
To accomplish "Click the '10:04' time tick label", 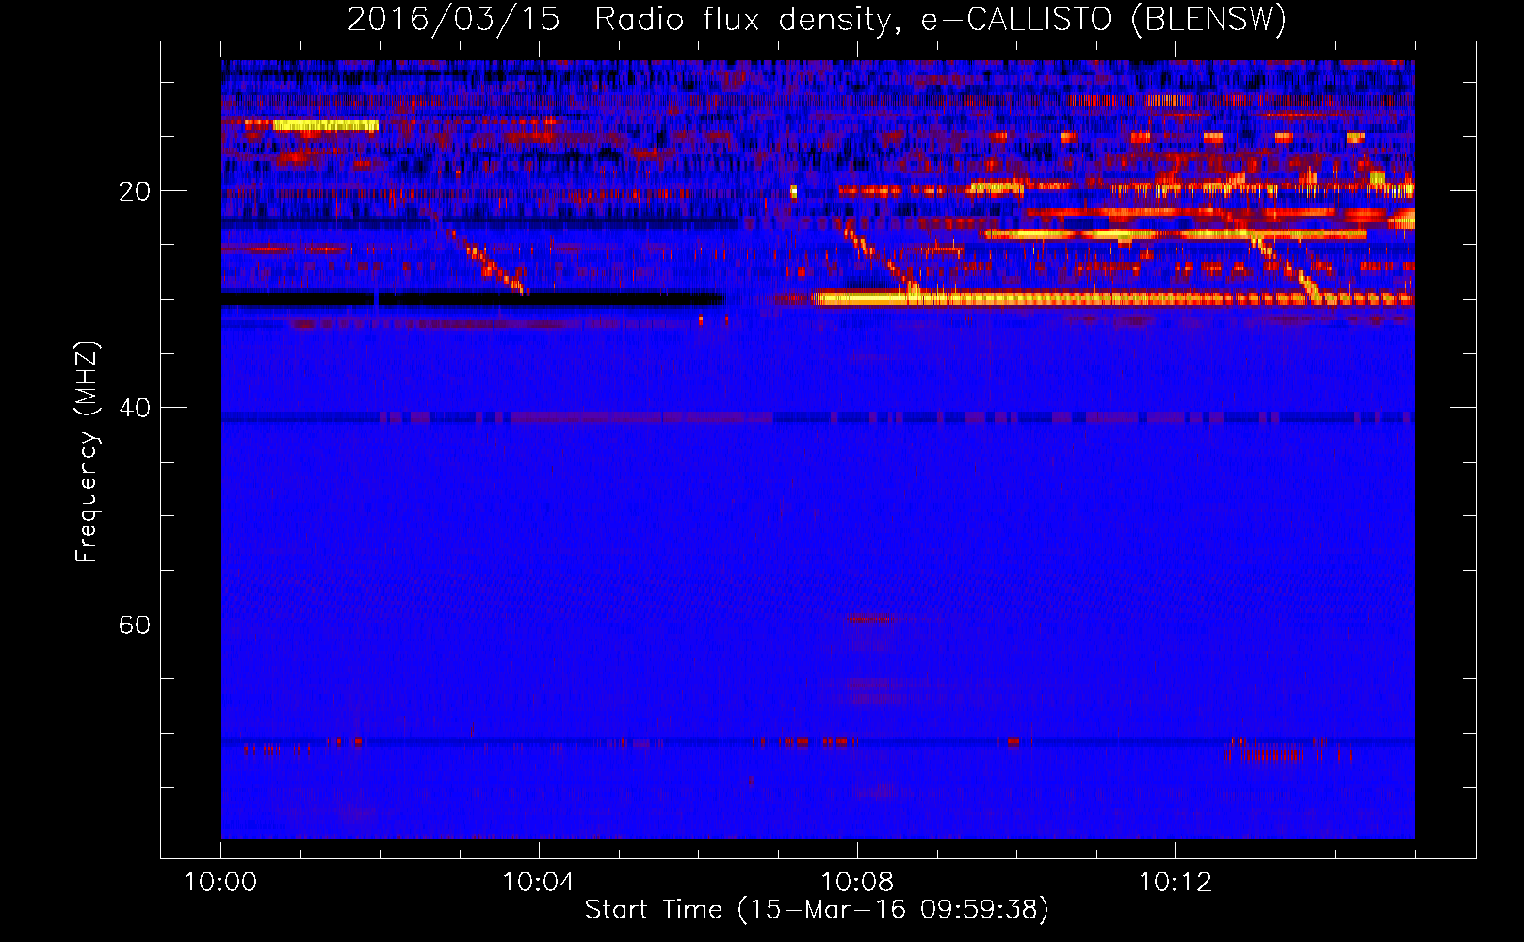I will tap(539, 883).
